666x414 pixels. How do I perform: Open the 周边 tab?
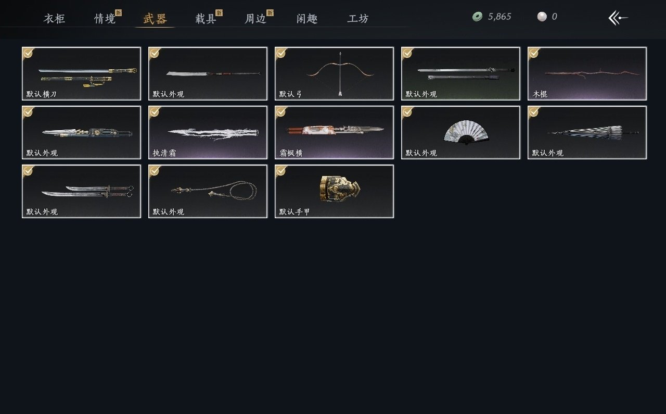256,19
